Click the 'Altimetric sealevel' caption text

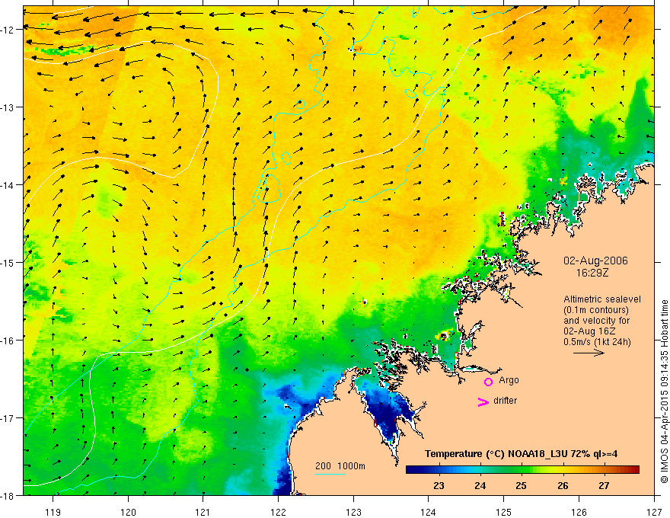[x=602, y=299]
